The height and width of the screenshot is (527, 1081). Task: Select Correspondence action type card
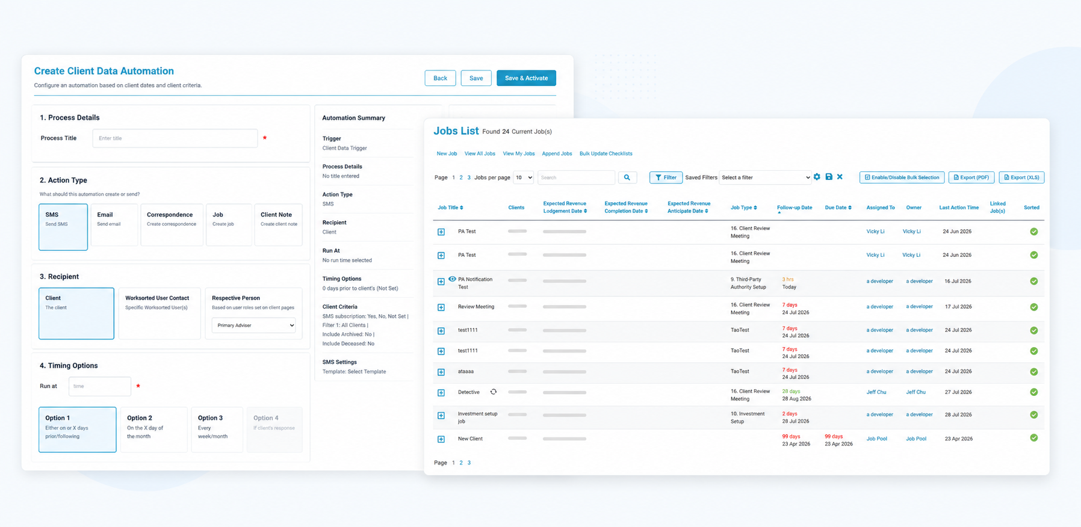pos(172,226)
